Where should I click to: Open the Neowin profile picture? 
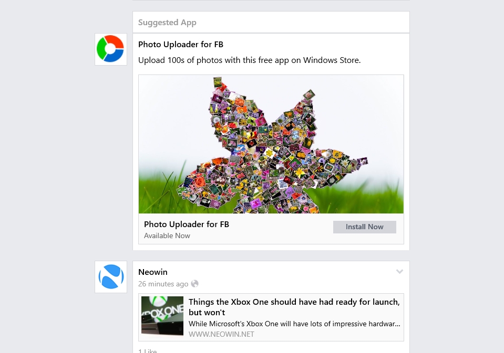(111, 277)
